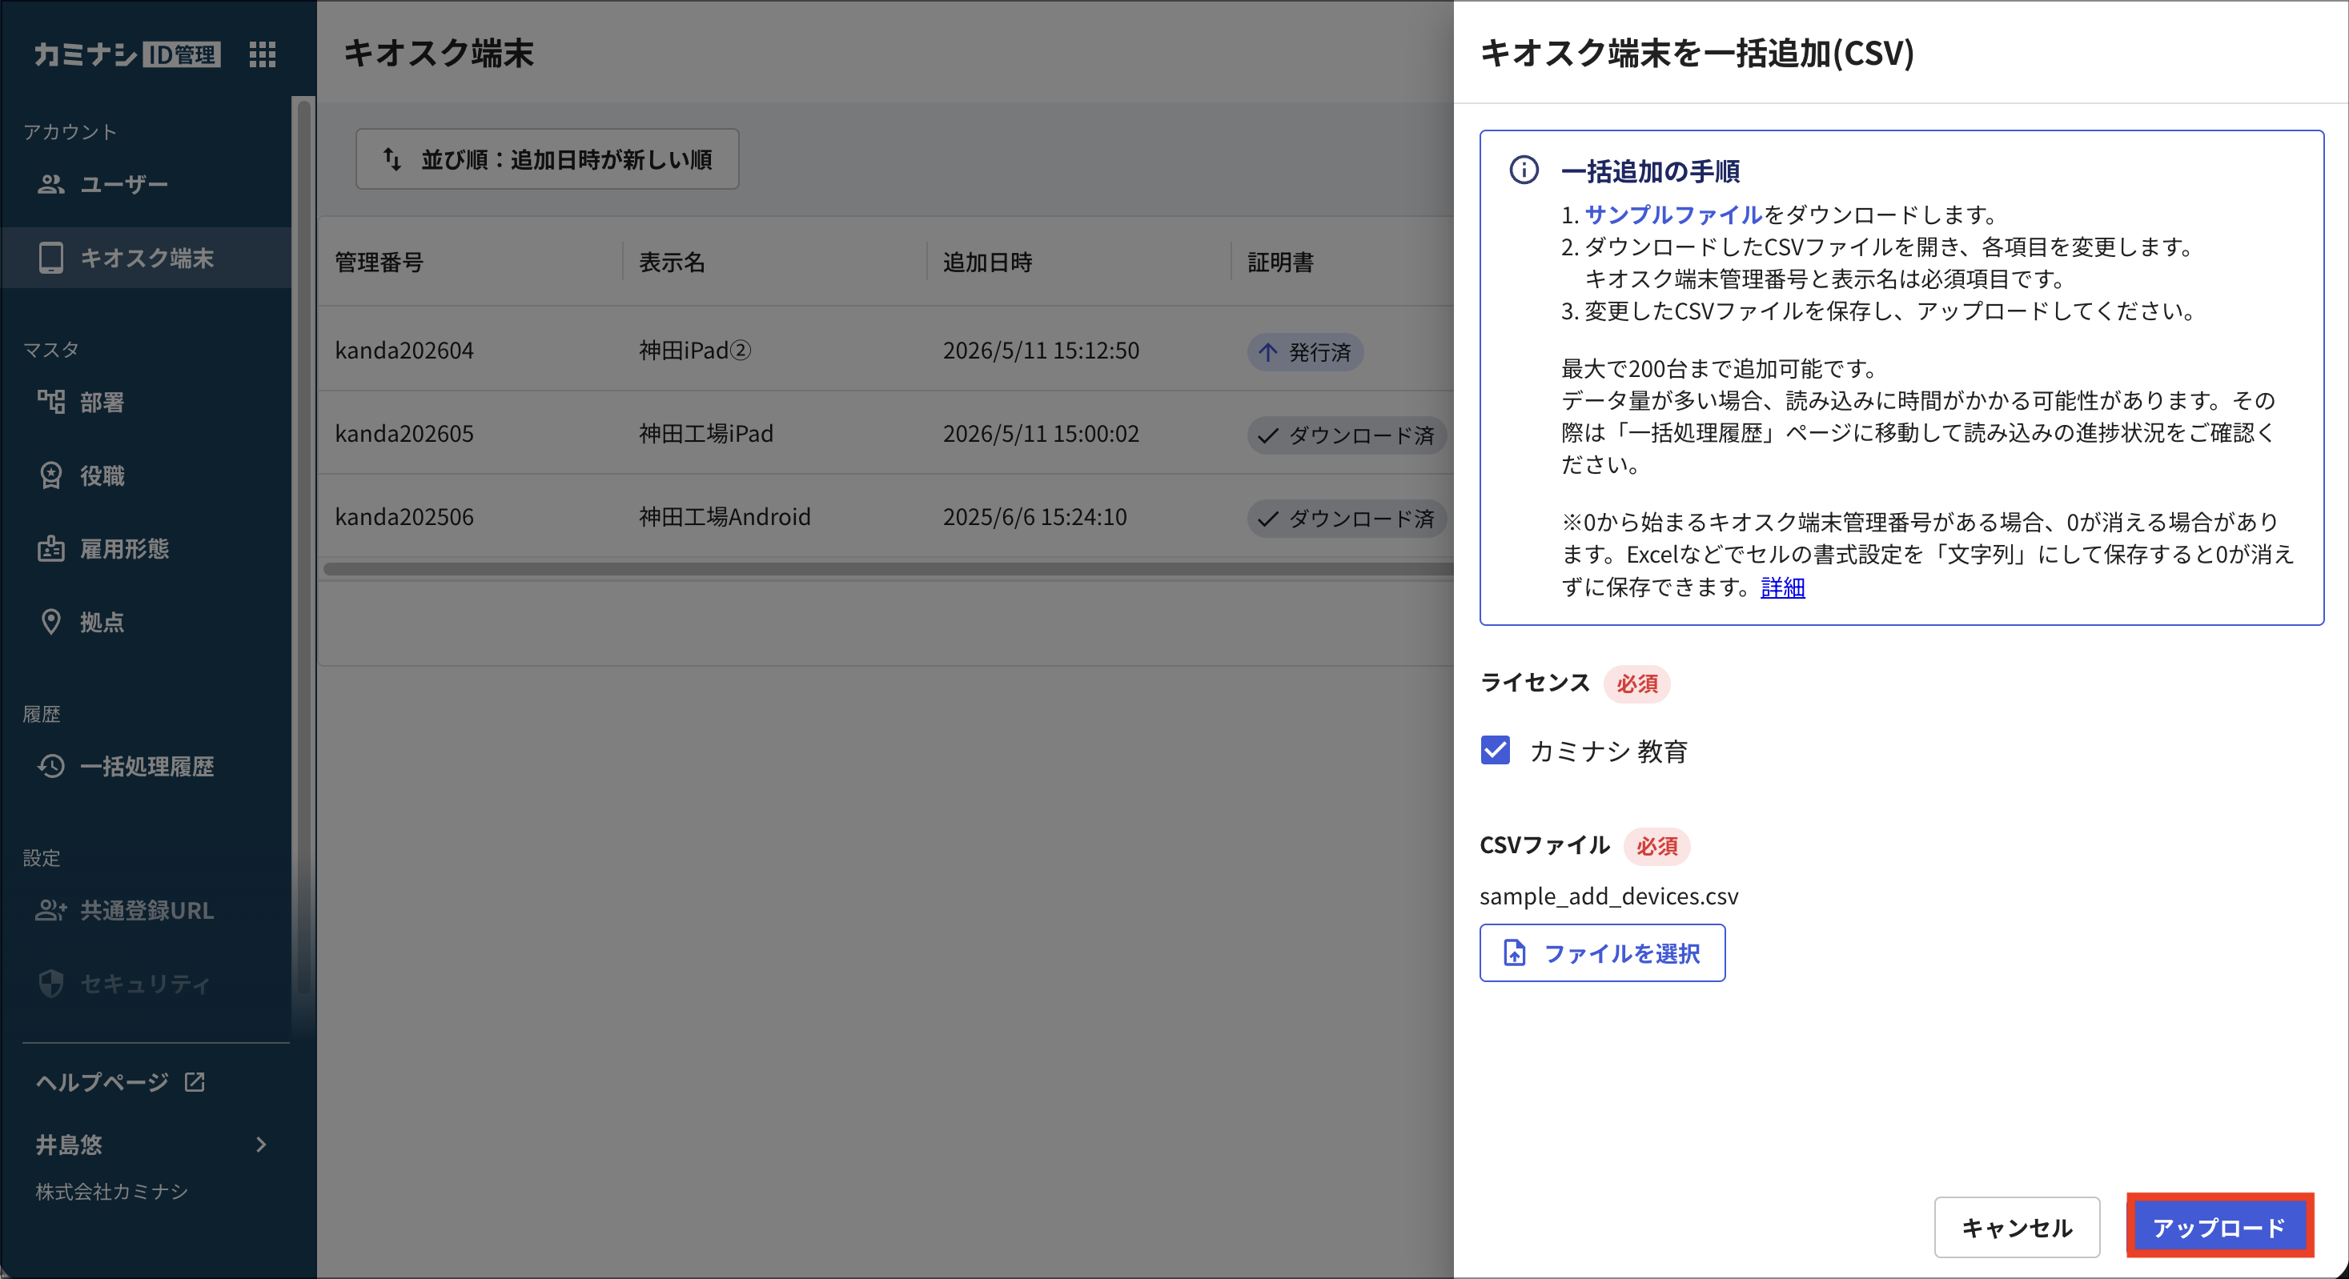This screenshot has height=1279, width=2349.
Task: Click the badge icon beside 役職
Action: tap(51, 475)
